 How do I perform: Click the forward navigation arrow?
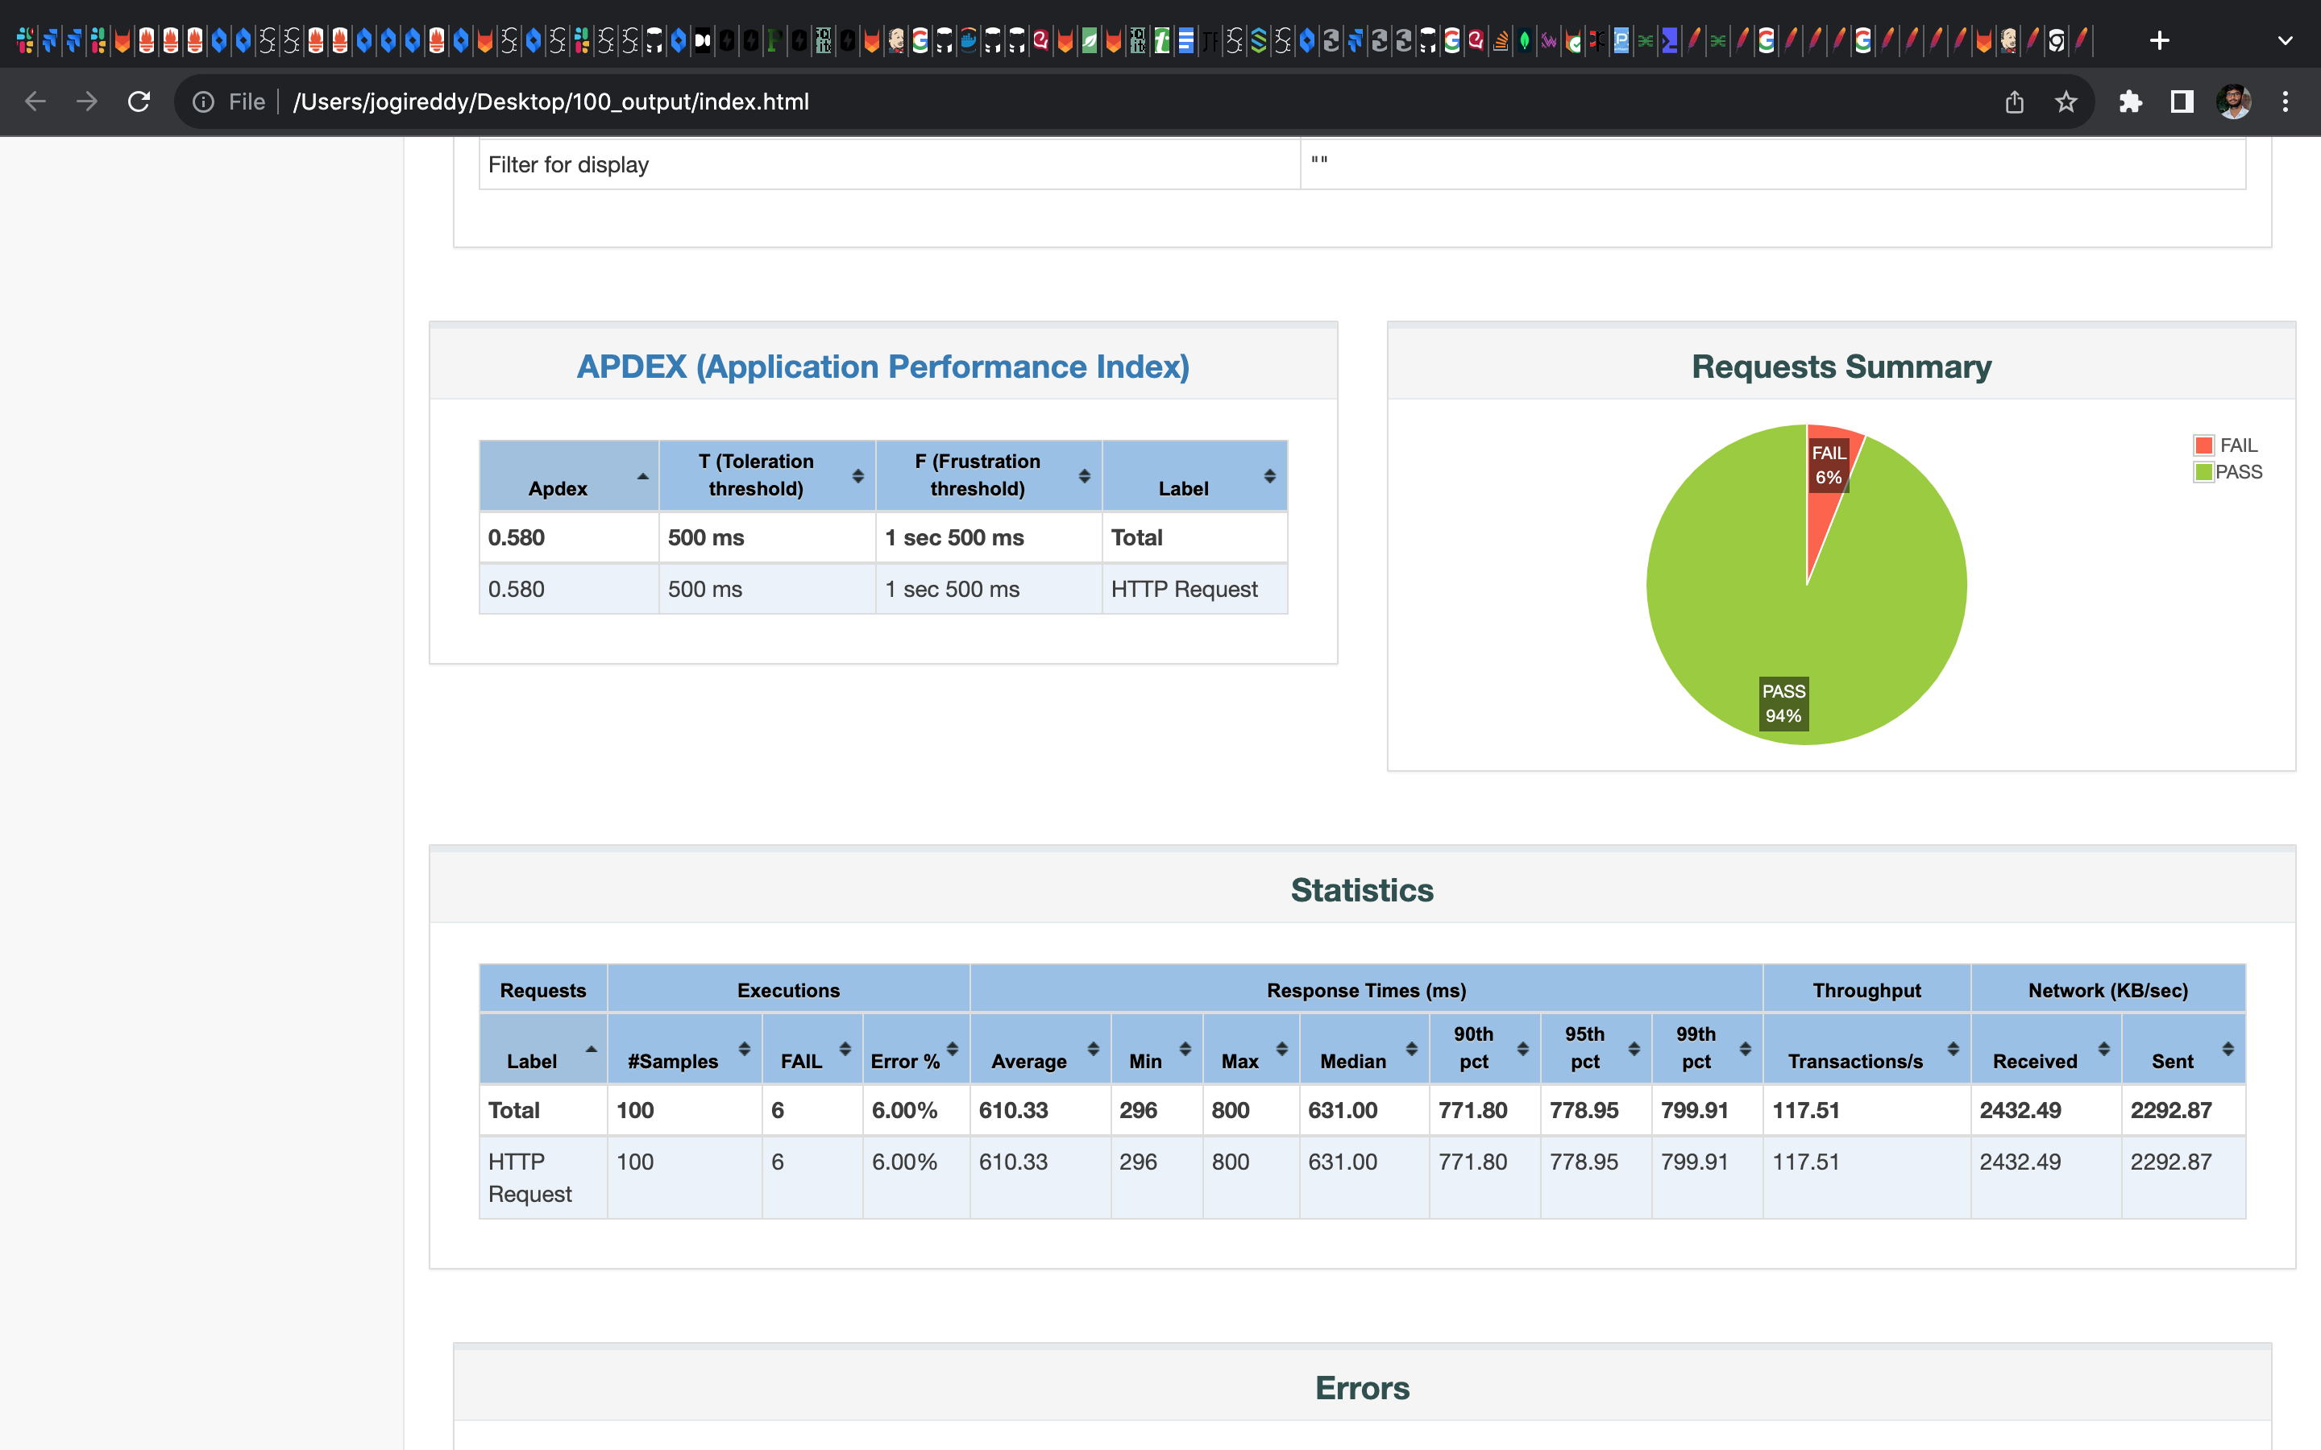(87, 101)
